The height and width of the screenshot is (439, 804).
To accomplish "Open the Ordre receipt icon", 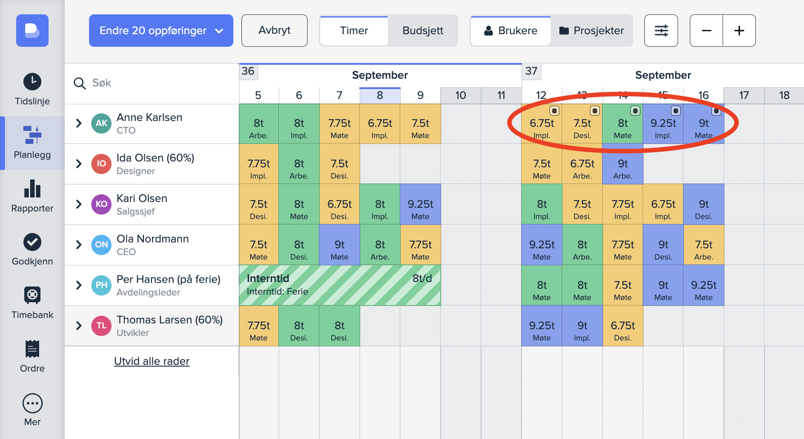I will [x=32, y=349].
